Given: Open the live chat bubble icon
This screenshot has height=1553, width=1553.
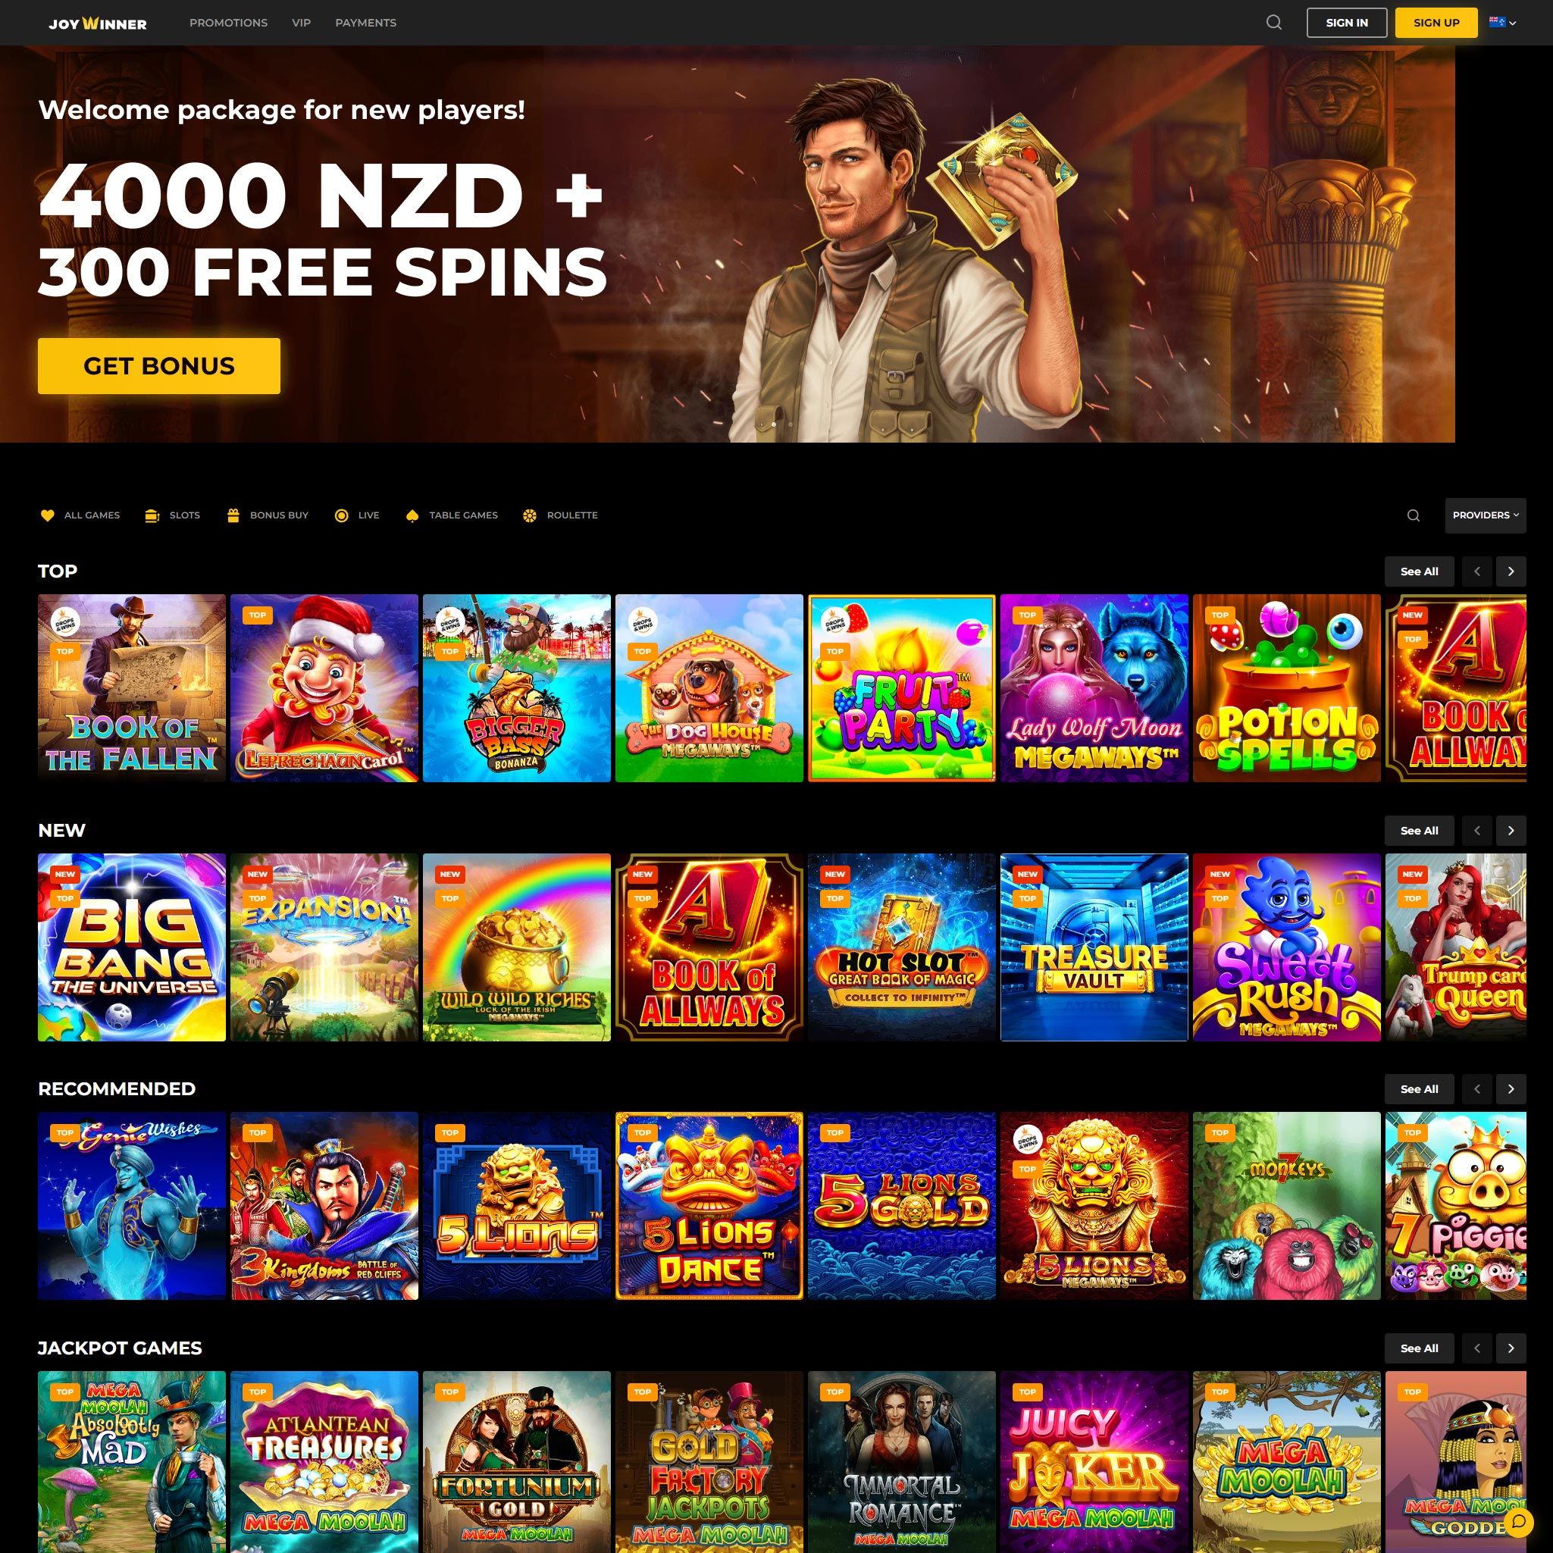Looking at the screenshot, I should pos(1518,1521).
